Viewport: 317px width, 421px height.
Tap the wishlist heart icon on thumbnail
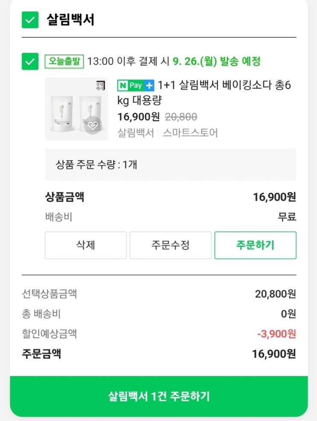[x=93, y=125]
